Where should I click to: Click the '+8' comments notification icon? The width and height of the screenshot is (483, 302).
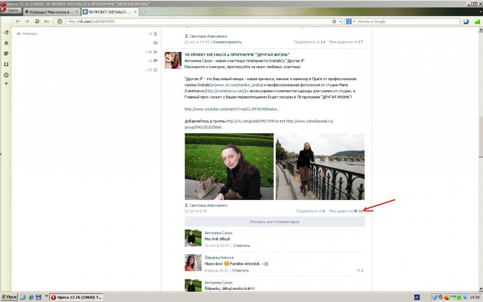(153, 61)
